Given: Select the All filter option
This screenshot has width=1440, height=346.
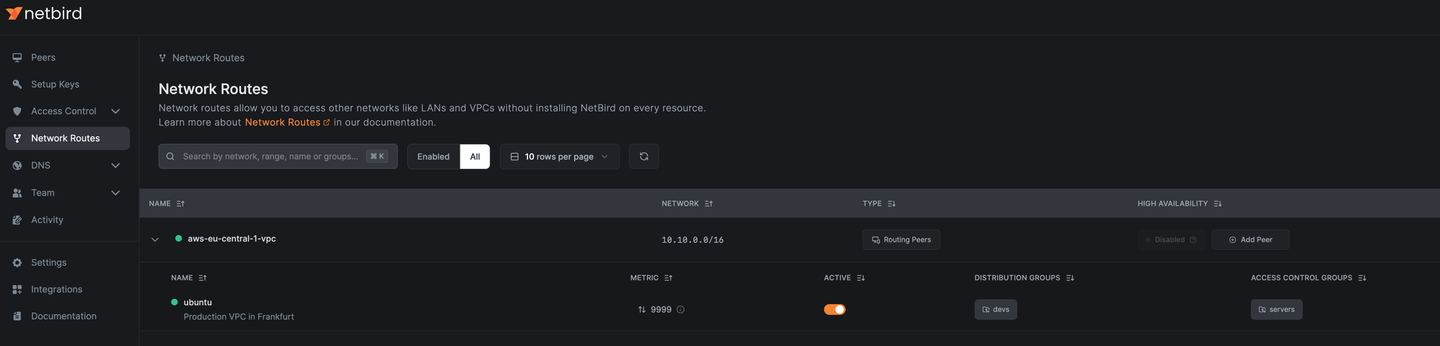Looking at the screenshot, I should point(475,156).
